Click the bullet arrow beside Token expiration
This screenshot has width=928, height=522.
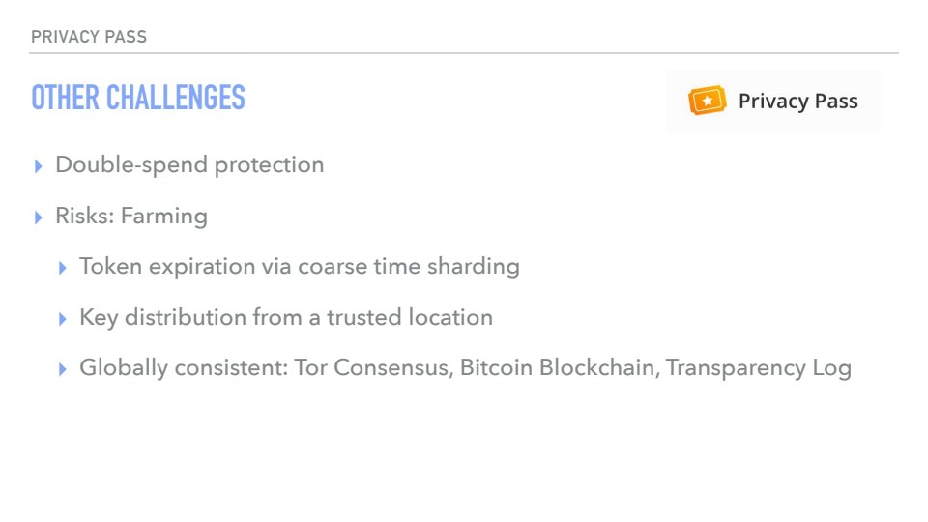pos(63,268)
